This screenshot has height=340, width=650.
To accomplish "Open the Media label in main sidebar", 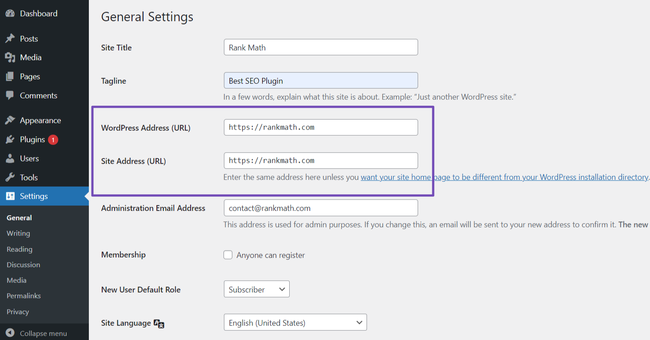I will [x=31, y=58].
